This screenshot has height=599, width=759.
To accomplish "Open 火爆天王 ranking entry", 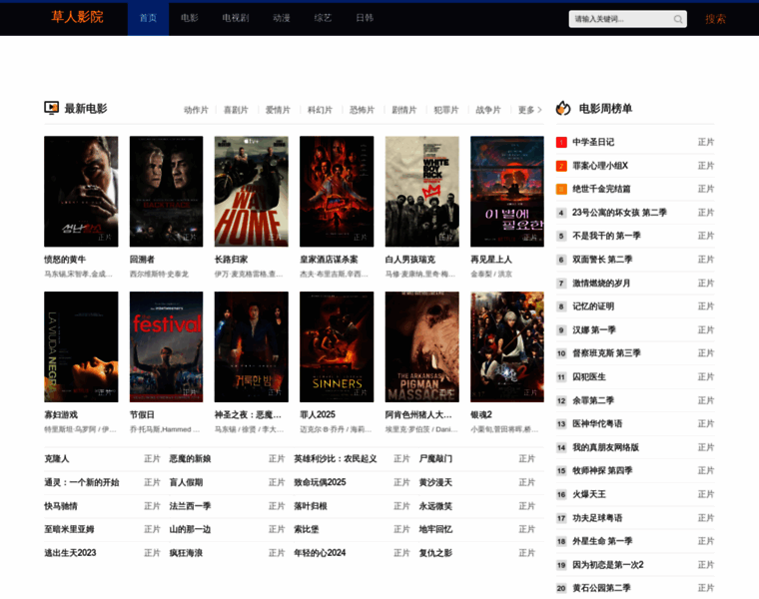I will pos(589,494).
